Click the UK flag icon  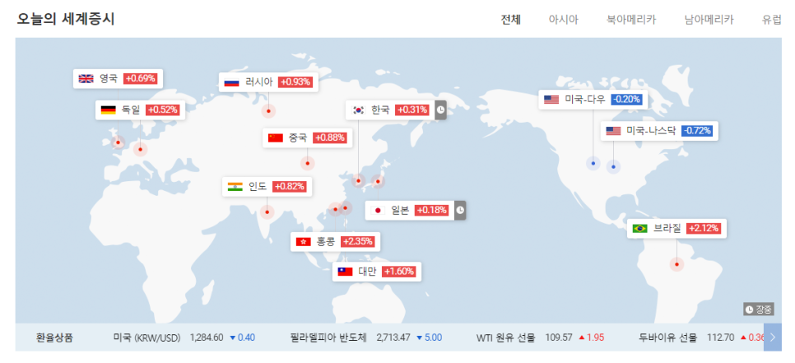86,78
